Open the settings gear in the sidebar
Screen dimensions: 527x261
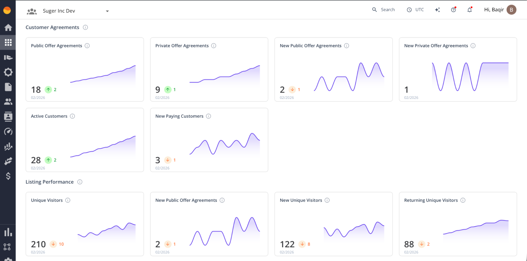coord(8,72)
